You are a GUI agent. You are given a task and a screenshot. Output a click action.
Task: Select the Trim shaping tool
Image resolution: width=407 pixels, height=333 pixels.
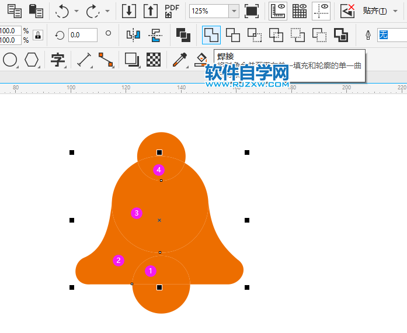[233, 35]
